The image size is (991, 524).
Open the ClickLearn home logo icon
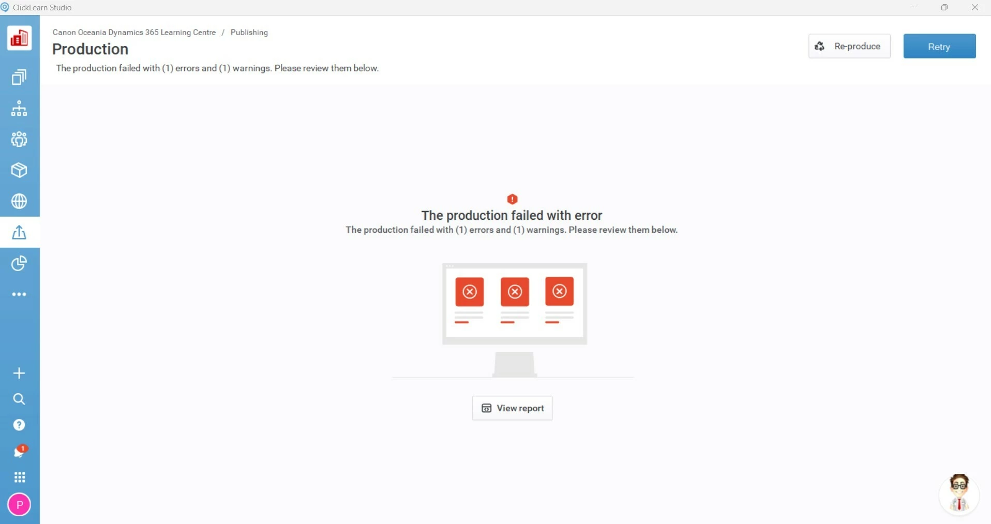click(x=19, y=38)
